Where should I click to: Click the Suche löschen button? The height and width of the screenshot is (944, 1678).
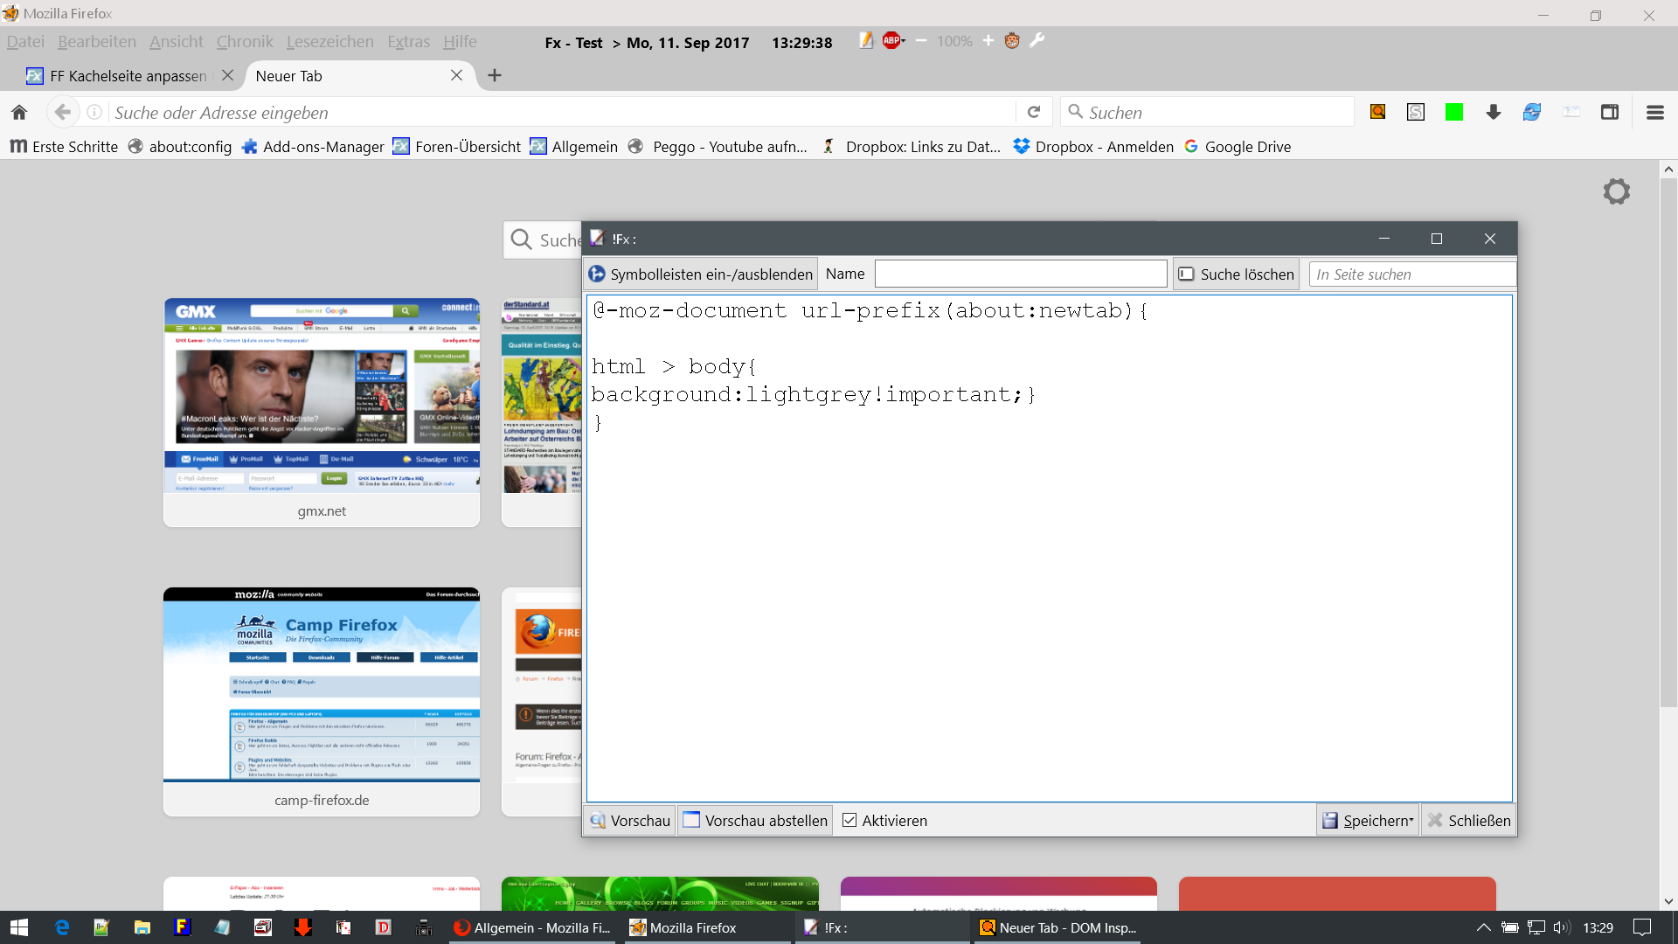(1237, 274)
